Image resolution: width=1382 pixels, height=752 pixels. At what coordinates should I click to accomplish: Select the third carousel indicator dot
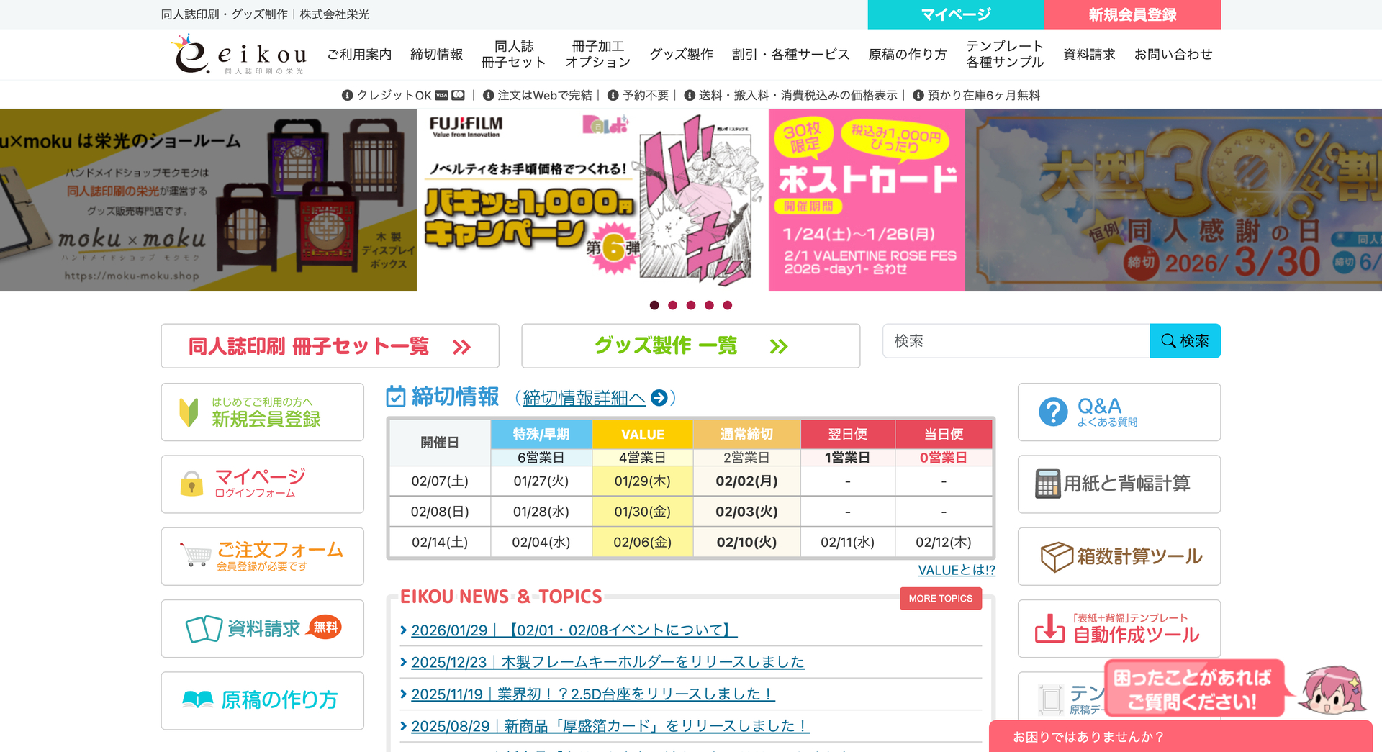(x=691, y=305)
